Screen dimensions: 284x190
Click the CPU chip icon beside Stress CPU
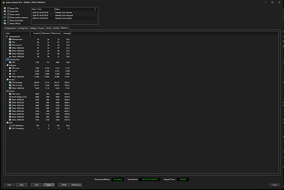pyautogui.click(x=5, y=8)
